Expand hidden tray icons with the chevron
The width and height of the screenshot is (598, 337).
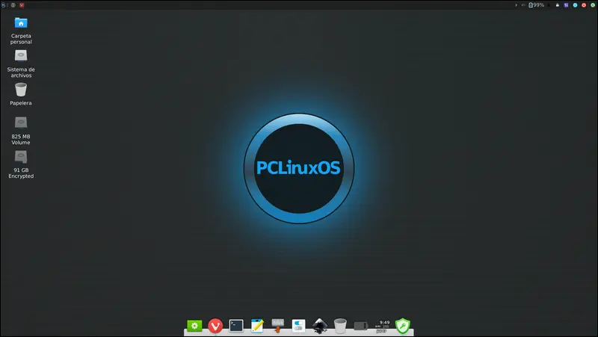pyautogui.click(x=516, y=5)
